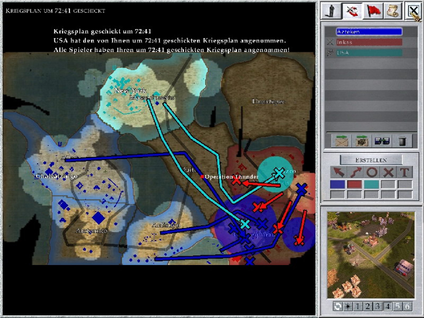The image size is (424, 318).
Task: Select preview slot number 3
Action: [377, 306]
